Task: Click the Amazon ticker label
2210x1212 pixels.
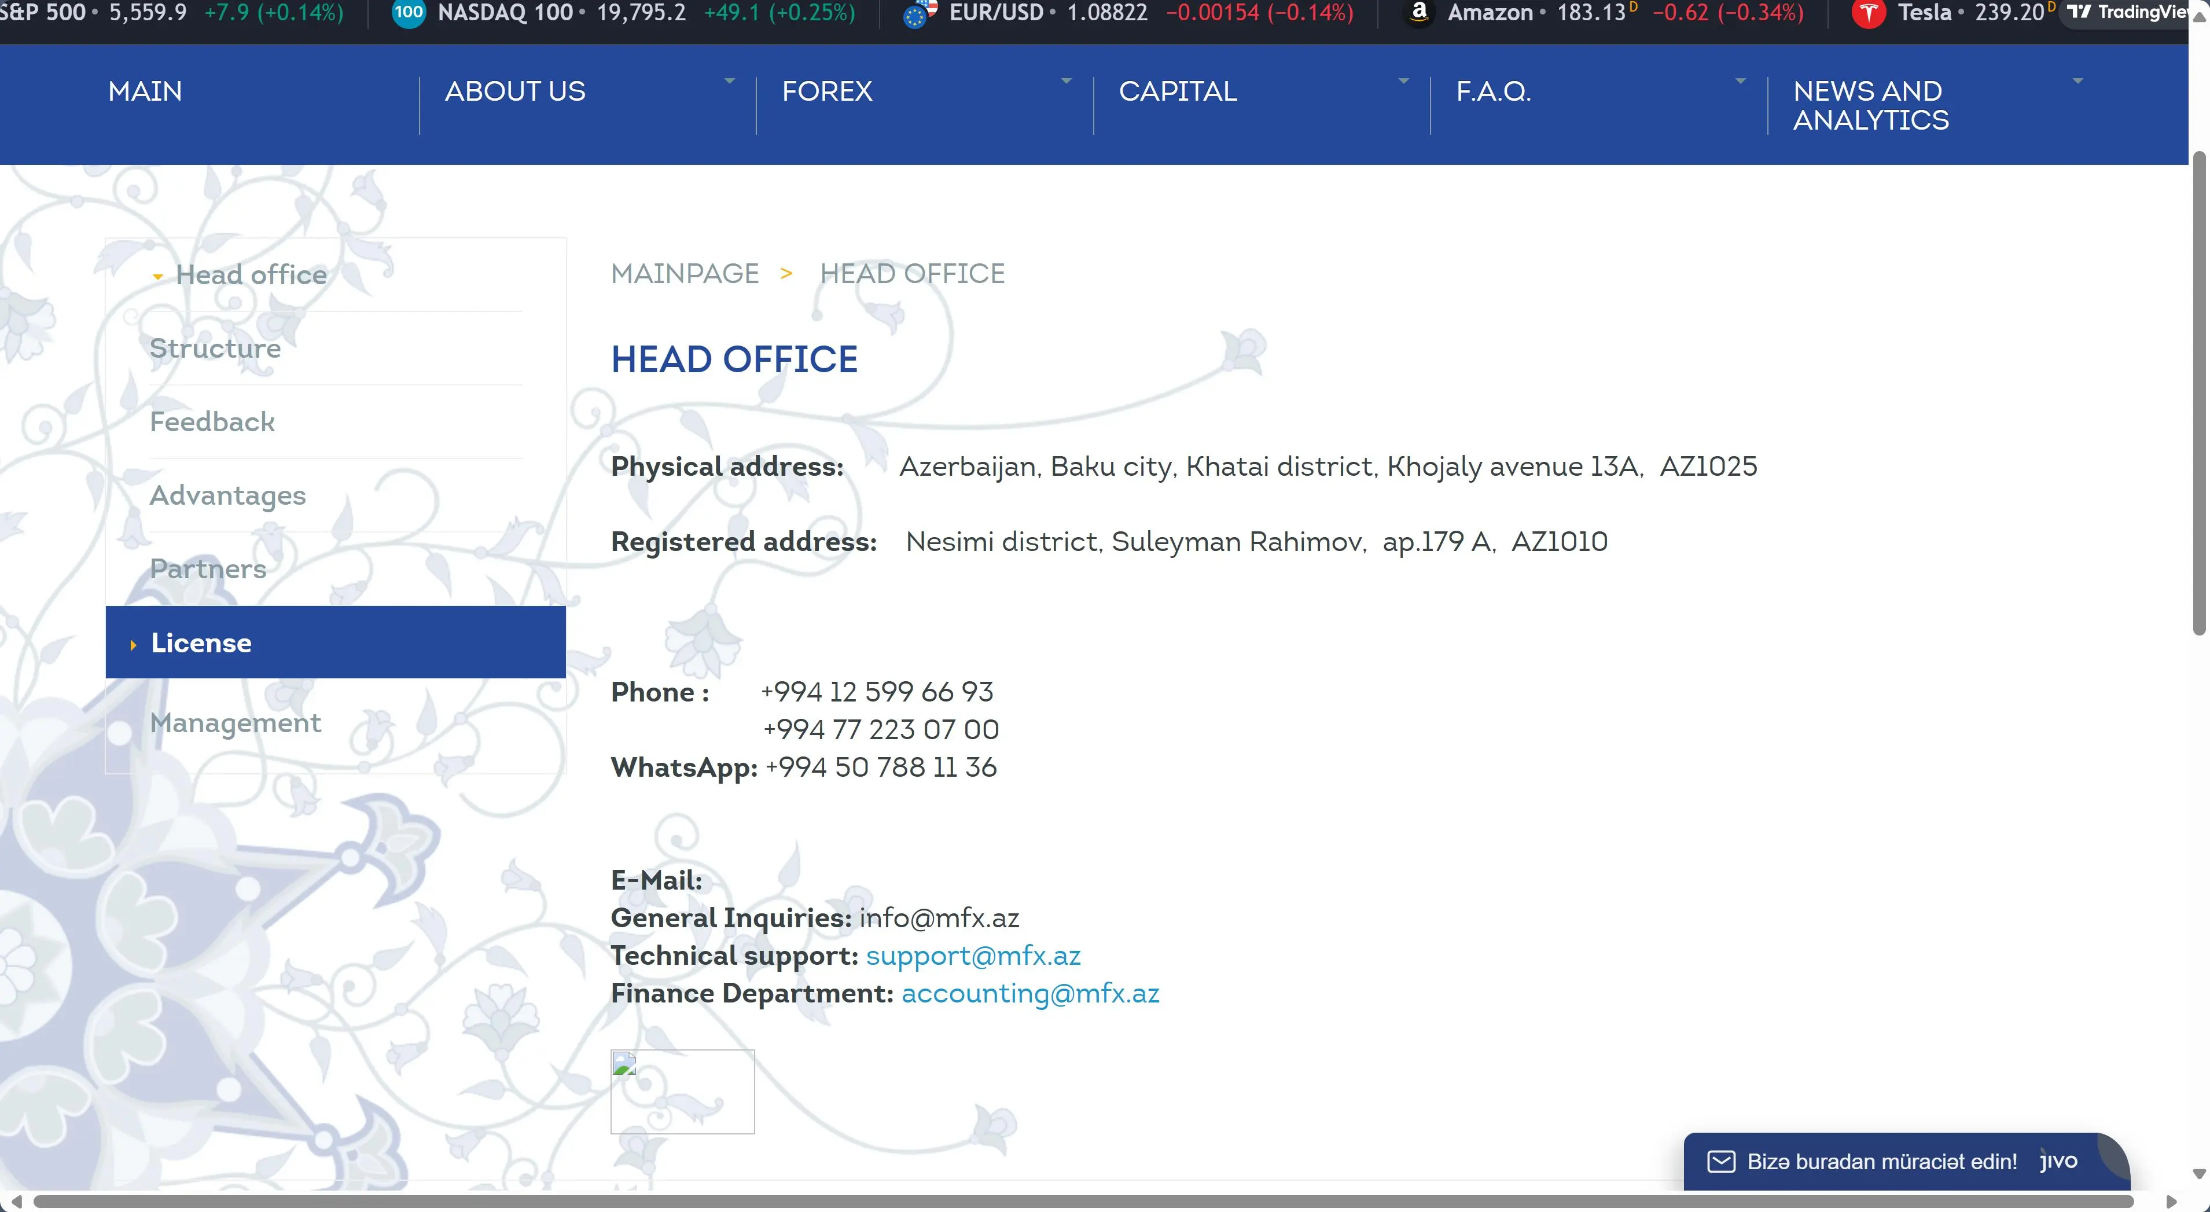Action: [x=1490, y=13]
